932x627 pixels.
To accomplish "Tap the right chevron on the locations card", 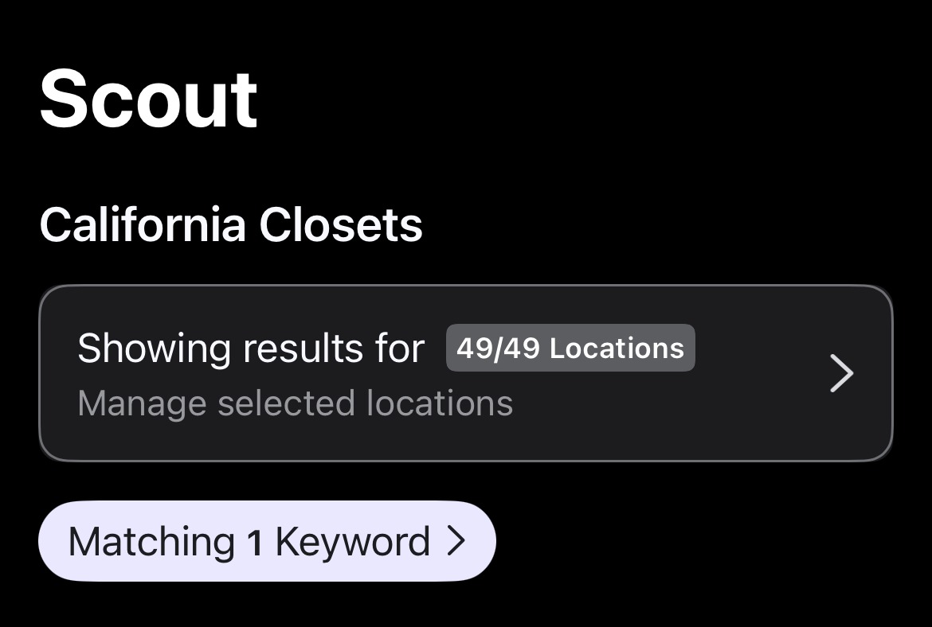I will point(841,373).
